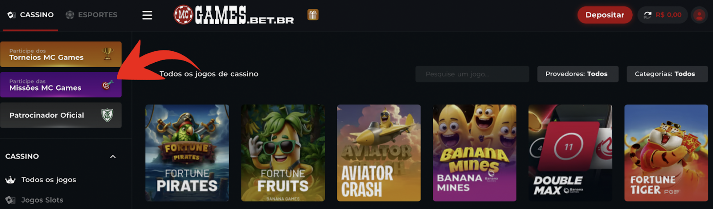Open the Fortune Tiger game thumbnail
This screenshot has width=713, height=209.
coord(666,153)
